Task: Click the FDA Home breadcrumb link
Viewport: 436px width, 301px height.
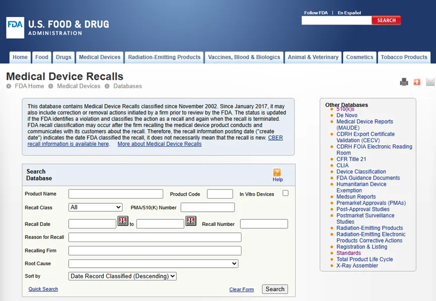Action: click(29, 86)
